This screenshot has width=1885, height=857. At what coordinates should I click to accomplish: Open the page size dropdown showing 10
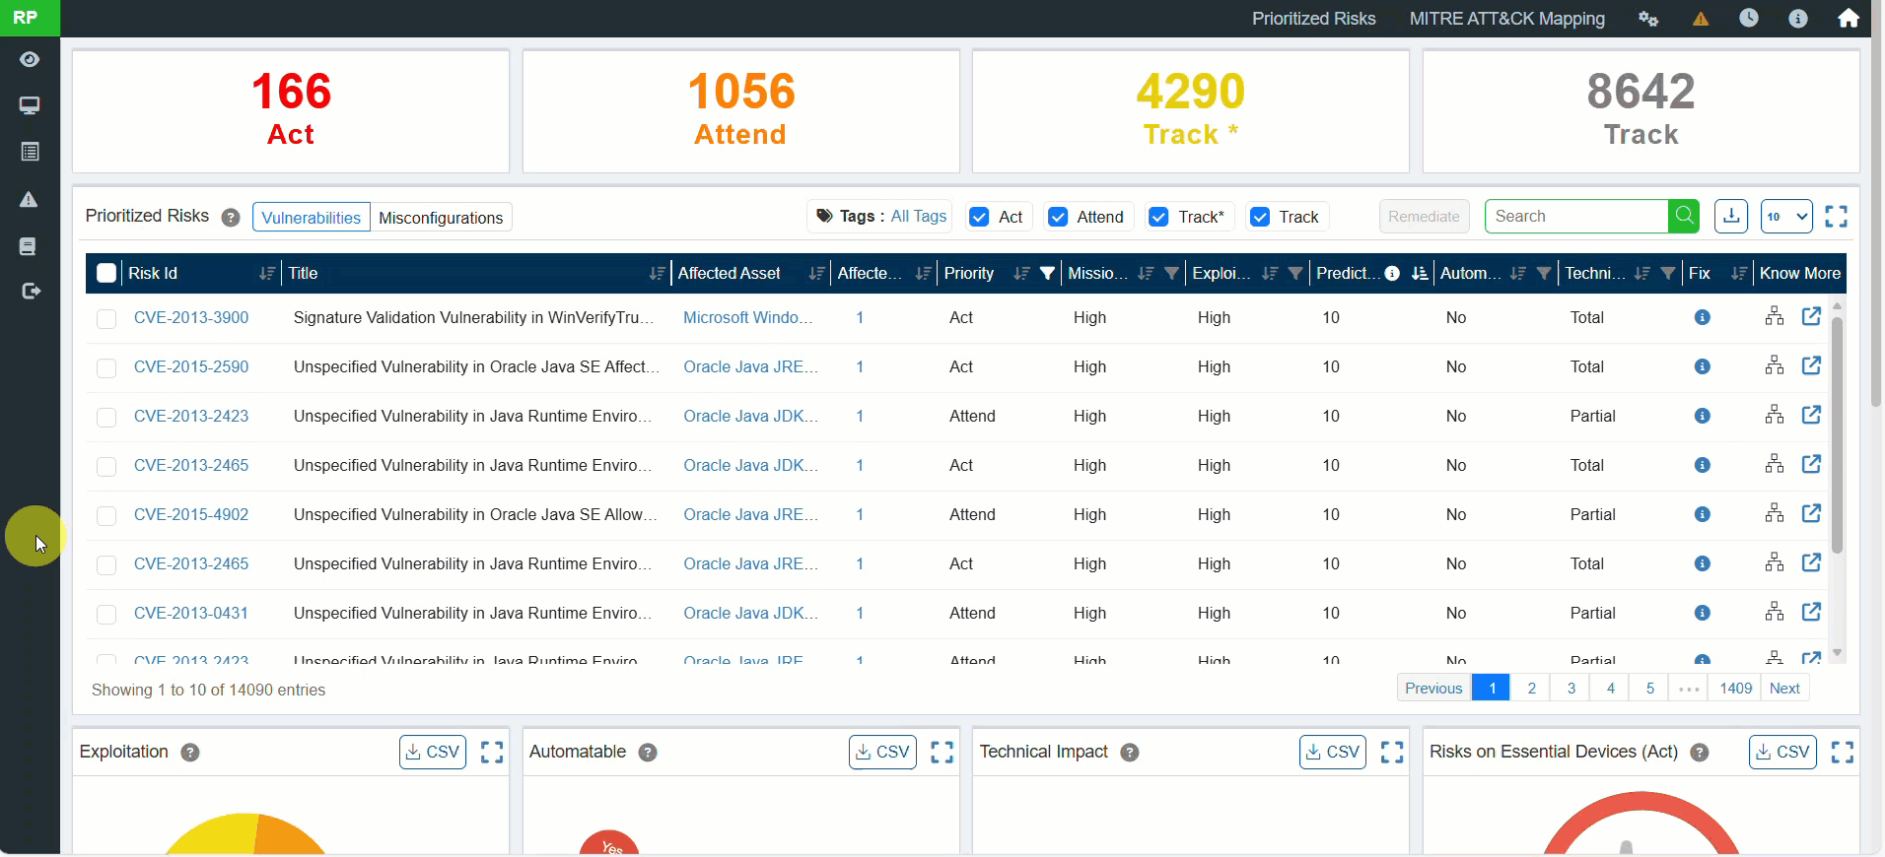click(x=1785, y=217)
